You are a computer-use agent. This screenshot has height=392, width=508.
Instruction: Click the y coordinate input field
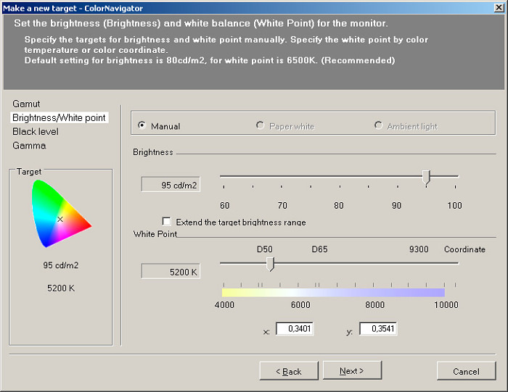tap(378, 329)
